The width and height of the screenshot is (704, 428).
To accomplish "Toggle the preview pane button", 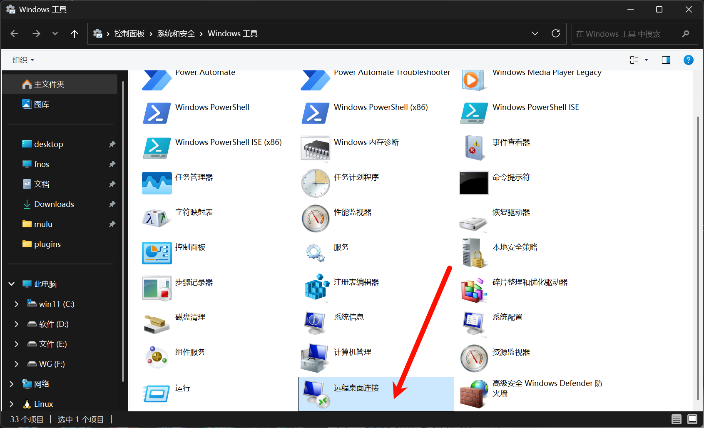I will (666, 60).
